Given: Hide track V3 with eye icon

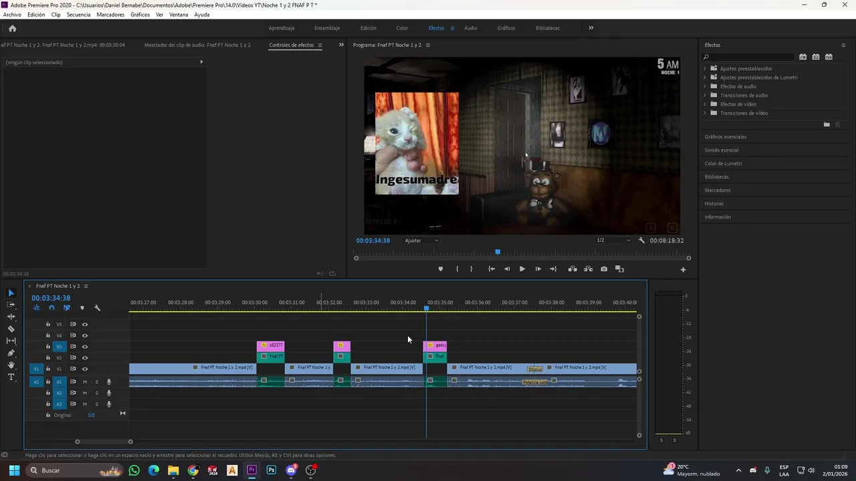Looking at the screenshot, I should coord(85,347).
